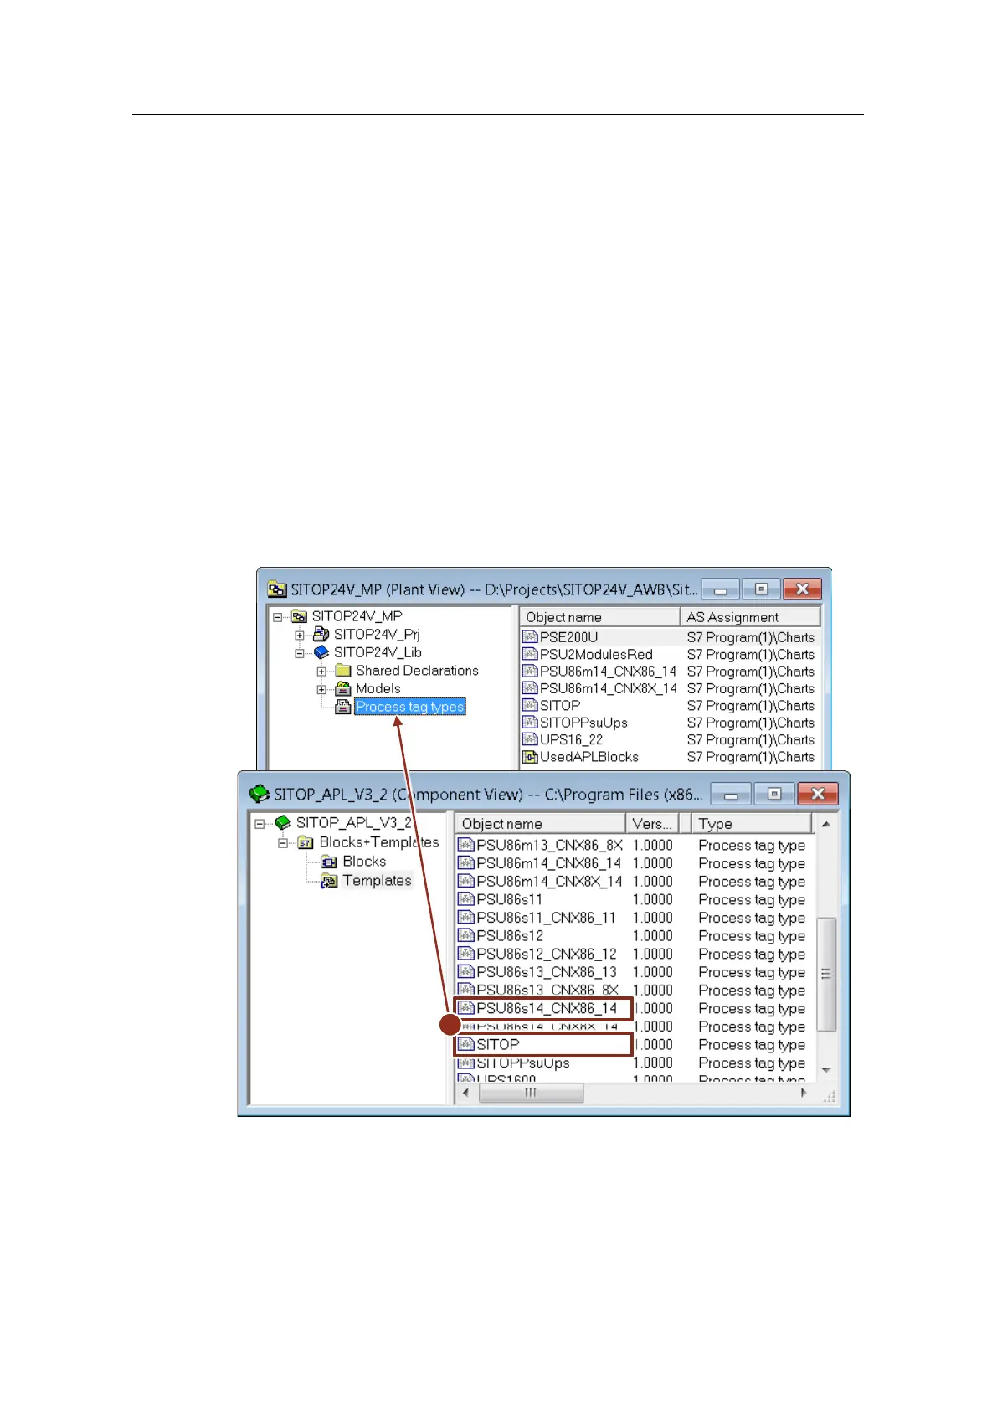Sort by Object name in Plant View

point(599,617)
